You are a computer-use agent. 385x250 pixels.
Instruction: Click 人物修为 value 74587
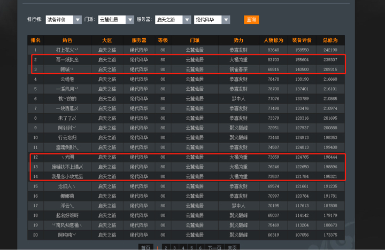point(273,147)
